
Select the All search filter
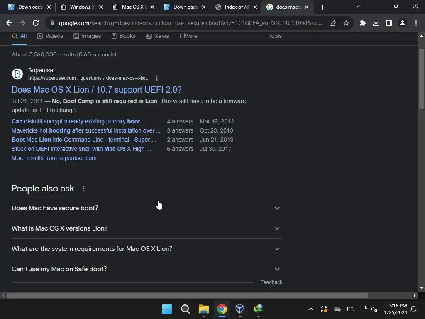19,36
